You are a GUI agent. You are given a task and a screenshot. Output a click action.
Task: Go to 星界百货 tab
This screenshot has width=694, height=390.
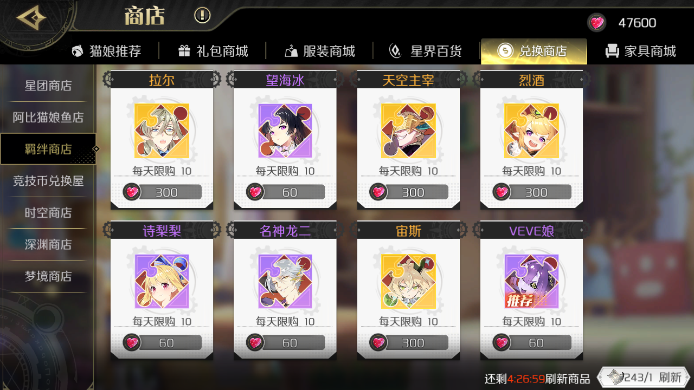pyautogui.click(x=426, y=51)
